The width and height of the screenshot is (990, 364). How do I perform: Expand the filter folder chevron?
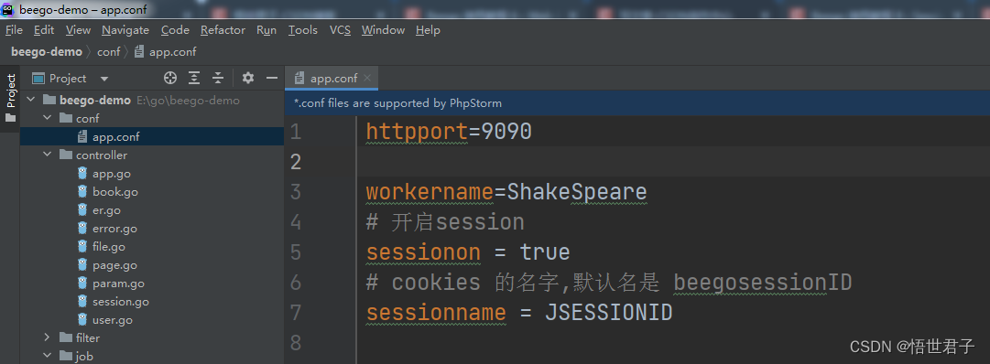click(47, 337)
